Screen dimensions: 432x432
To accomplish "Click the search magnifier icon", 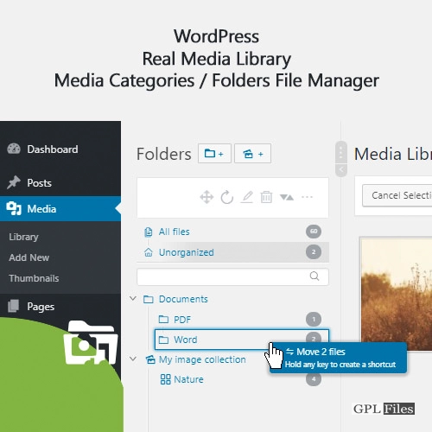I will [314, 276].
